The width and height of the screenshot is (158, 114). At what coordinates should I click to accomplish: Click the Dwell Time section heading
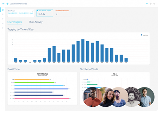click(x=14, y=69)
